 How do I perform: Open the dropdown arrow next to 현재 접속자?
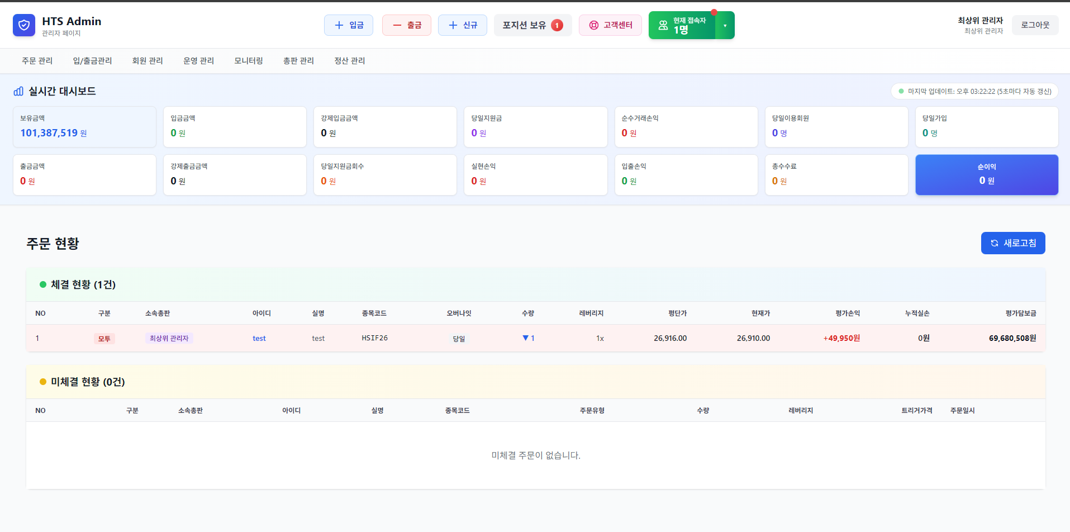725,25
